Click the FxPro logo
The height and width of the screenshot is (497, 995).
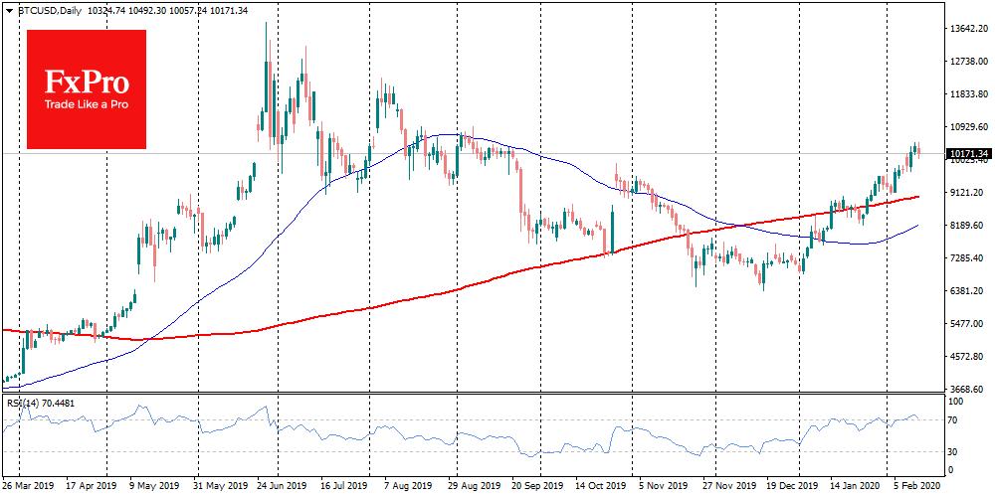click(x=87, y=89)
